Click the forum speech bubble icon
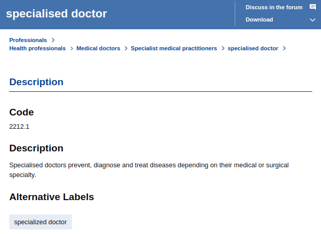The width and height of the screenshot is (321, 234). coord(313,7)
